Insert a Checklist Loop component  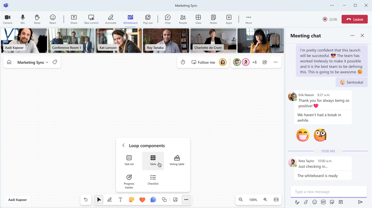(x=153, y=180)
